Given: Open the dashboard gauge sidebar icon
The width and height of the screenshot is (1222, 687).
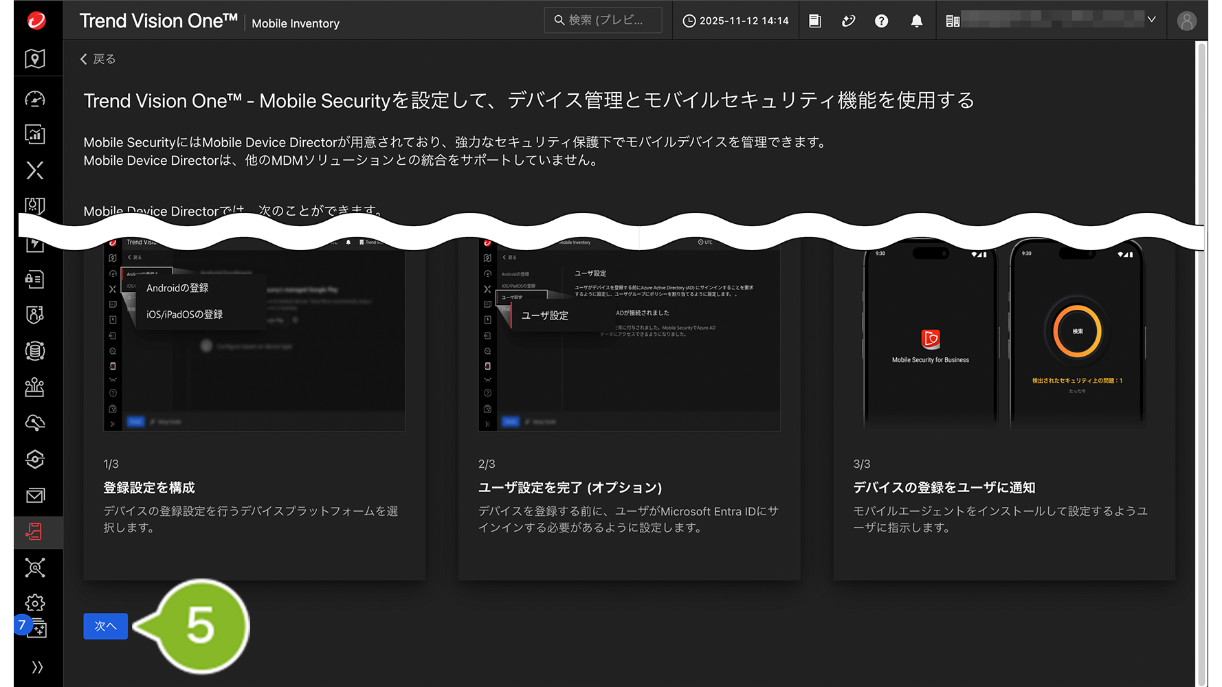Looking at the screenshot, I should pos(35,99).
